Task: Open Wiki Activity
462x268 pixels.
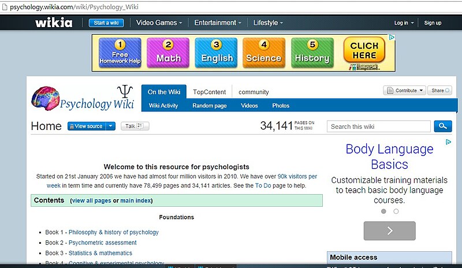Action: pyautogui.click(x=163, y=106)
